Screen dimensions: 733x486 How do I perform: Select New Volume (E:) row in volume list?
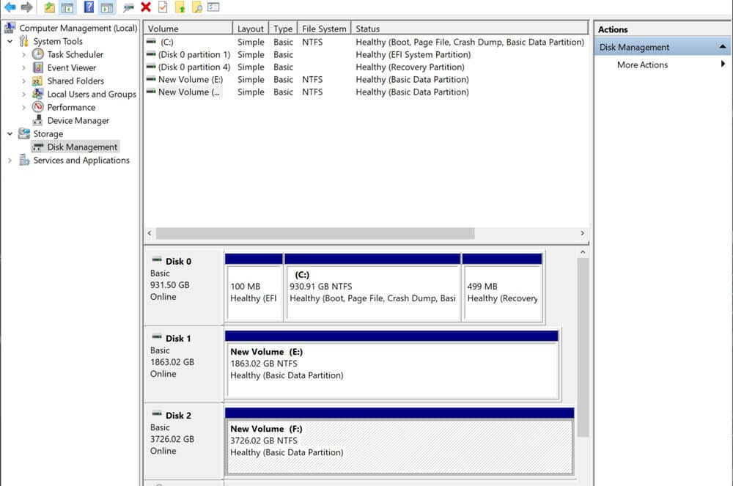pos(366,79)
